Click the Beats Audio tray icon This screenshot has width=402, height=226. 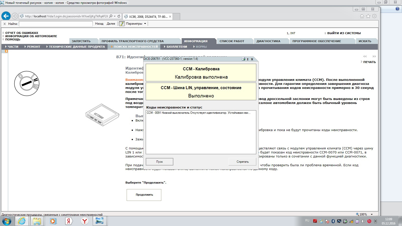click(369, 221)
